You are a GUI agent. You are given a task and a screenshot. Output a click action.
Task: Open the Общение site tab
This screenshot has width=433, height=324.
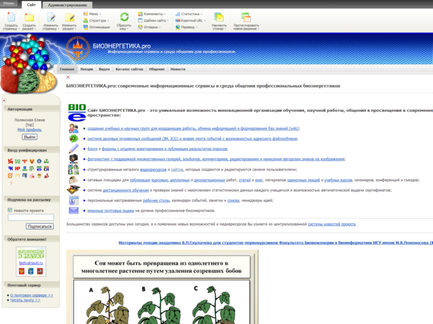[157, 69]
